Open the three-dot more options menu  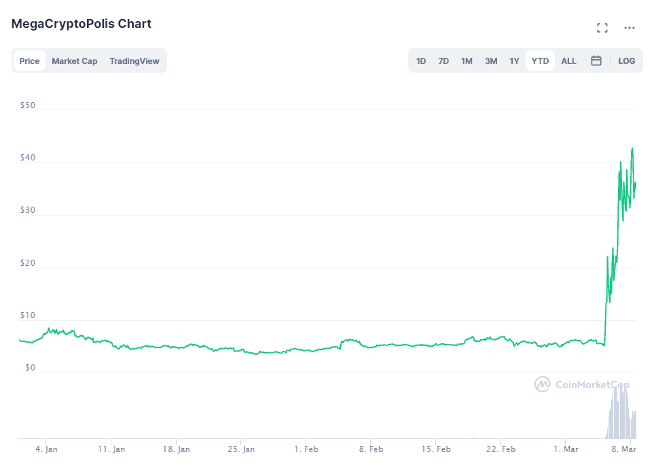630,28
